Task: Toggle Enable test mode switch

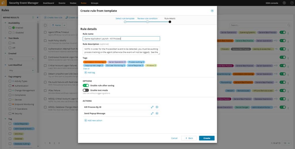Action: coord(86,90)
